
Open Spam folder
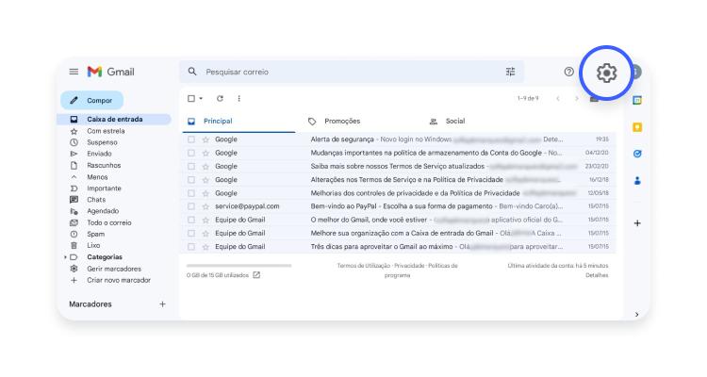coord(95,234)
